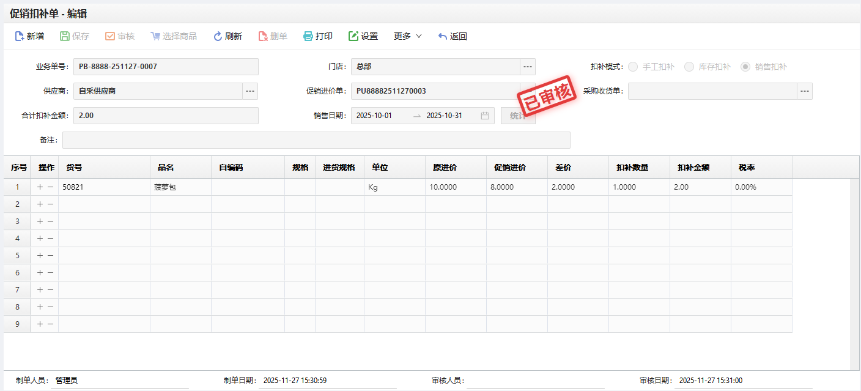Select the 手工扣补 radio option

point(633,67)
